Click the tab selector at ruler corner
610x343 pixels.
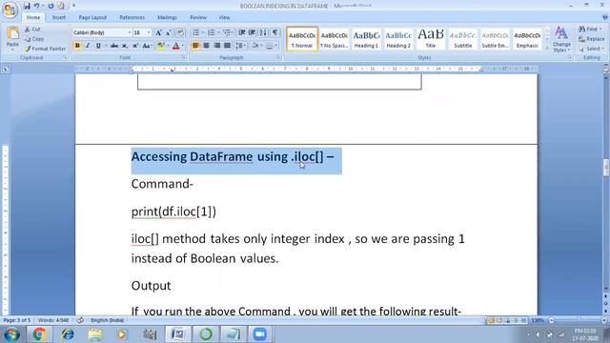(x=6, y=70)
